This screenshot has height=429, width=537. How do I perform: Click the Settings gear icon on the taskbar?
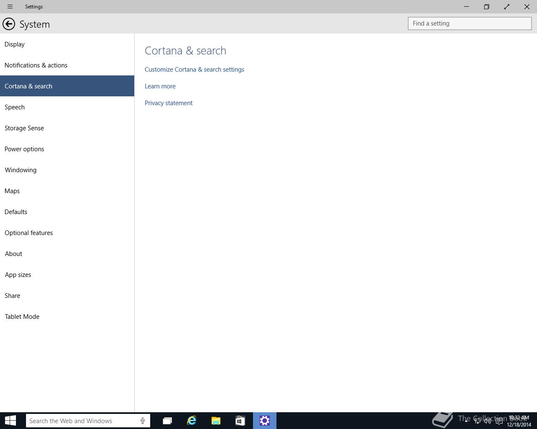click(265, 421)
